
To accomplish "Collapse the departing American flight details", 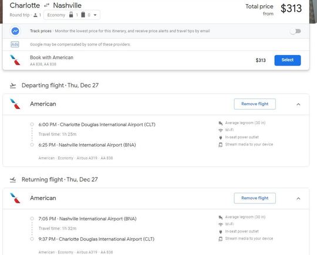I will pos(298,104).
